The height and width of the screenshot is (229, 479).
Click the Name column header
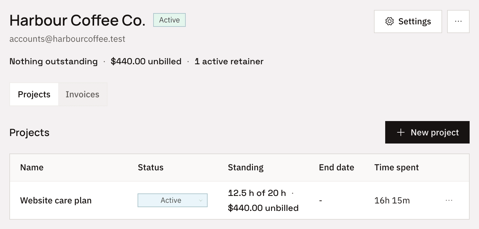pos(32,168)
